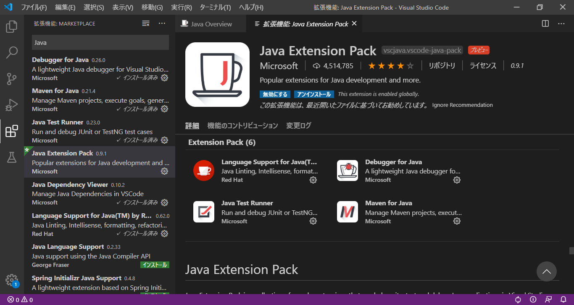Click the gear for Java Extension Pack in list
Screen dimensions: 574x305
[165, 171]
